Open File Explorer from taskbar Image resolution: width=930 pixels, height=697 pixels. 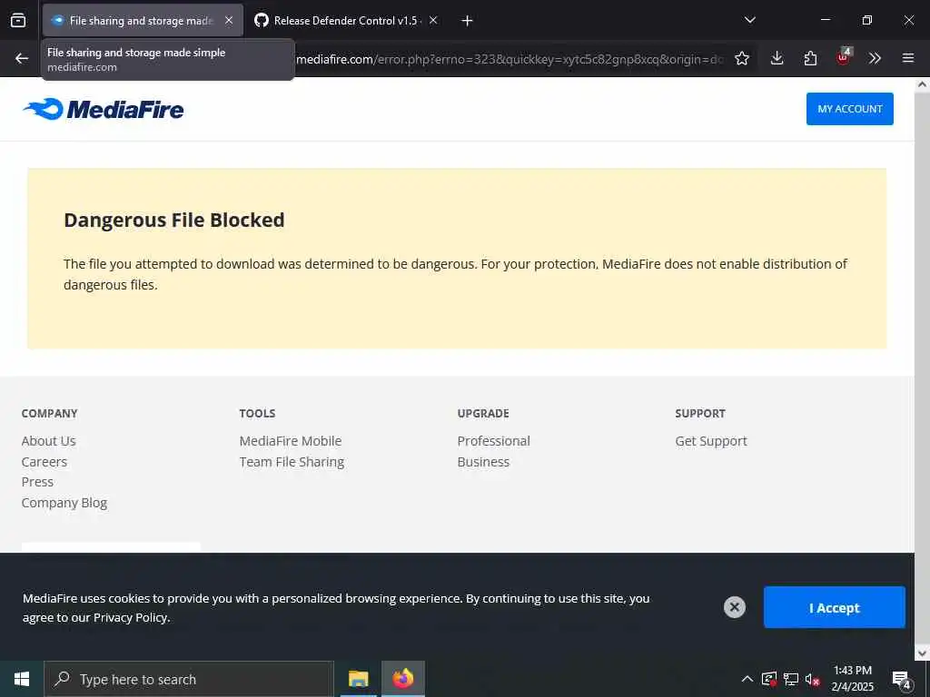click(x=358, y=679)
